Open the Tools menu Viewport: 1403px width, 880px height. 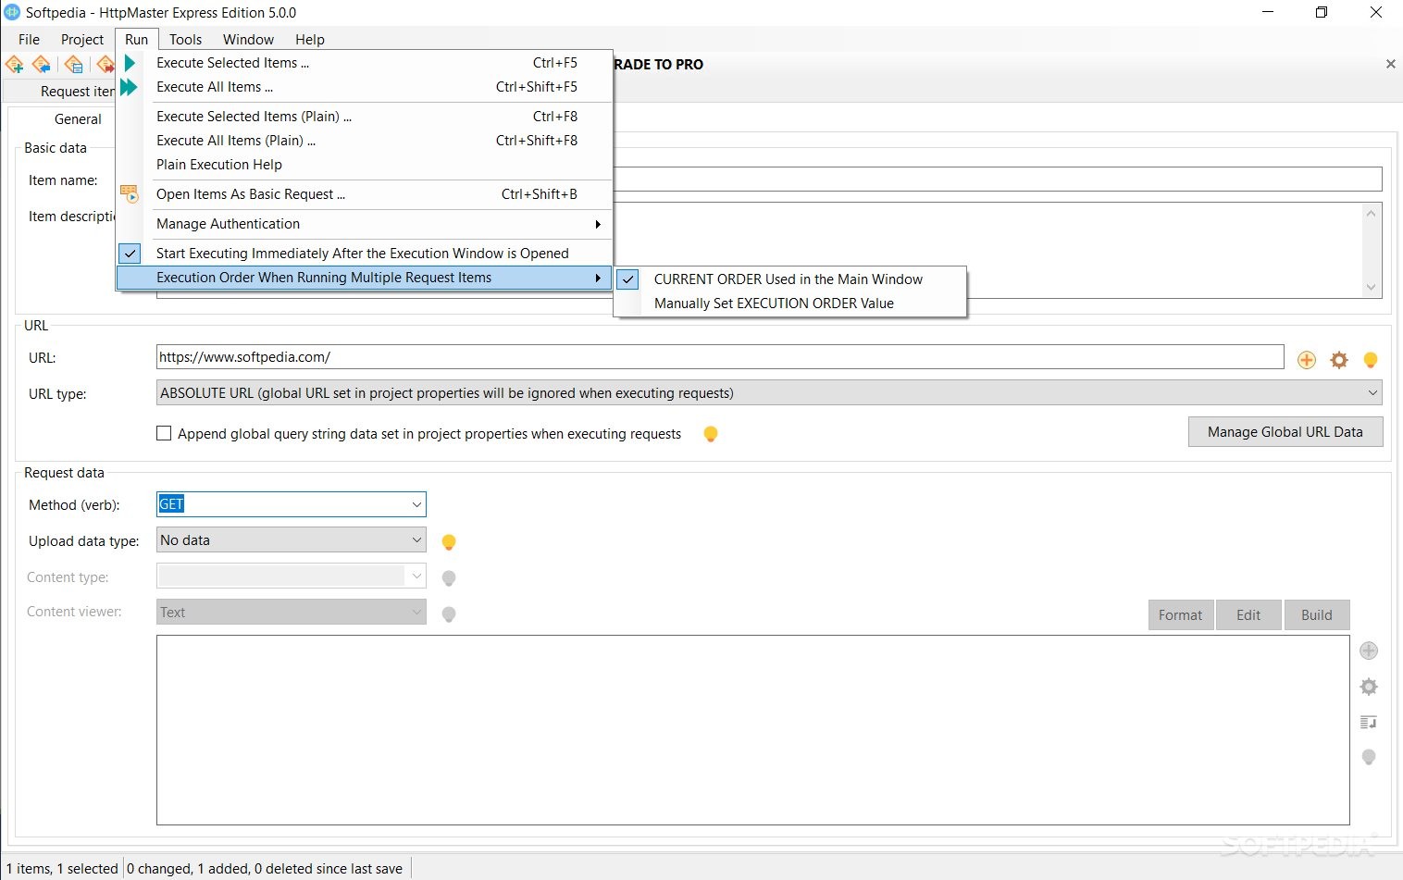click(x=185, y=40)
